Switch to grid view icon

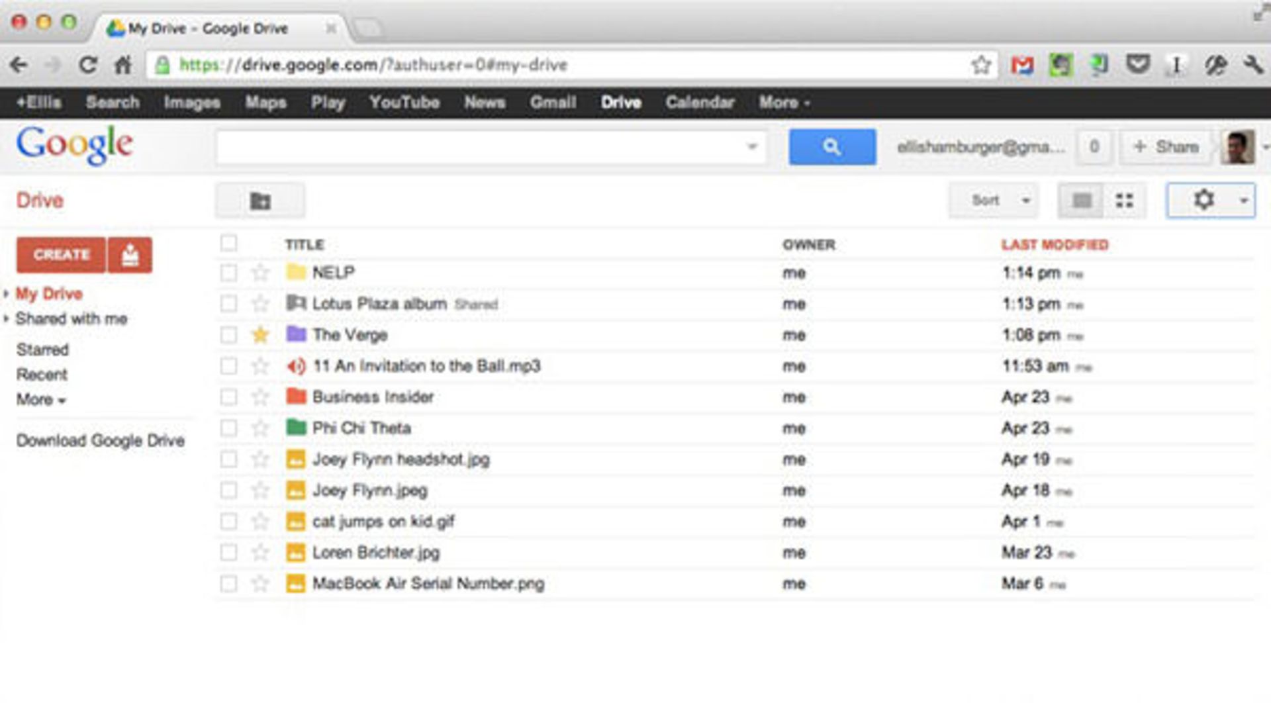(x=1124, y=201)
